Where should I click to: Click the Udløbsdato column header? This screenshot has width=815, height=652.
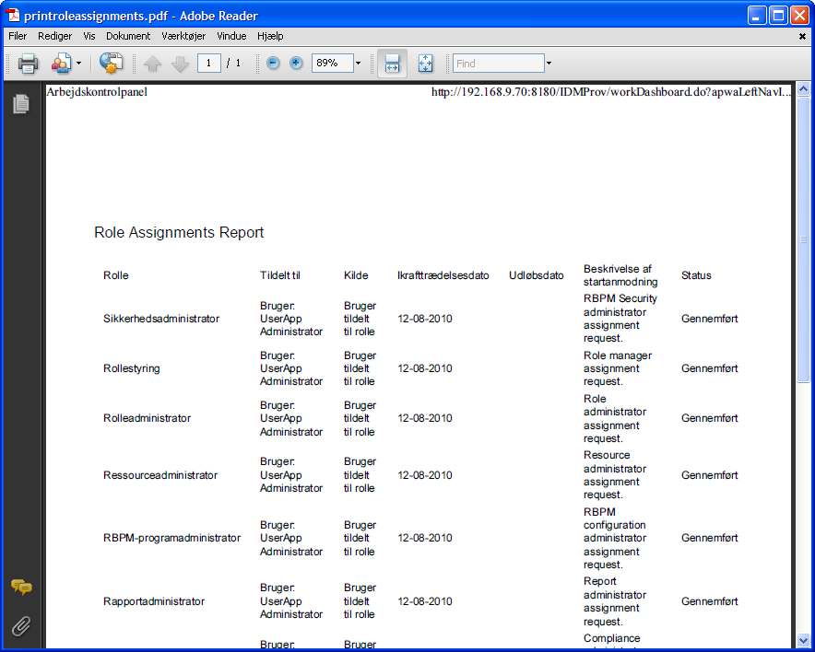pos(537,275)
